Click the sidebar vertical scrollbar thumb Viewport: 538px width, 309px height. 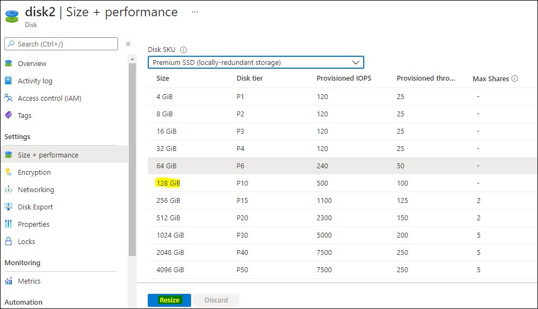132,160
